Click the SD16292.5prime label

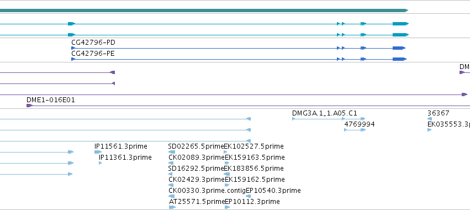pos(196,169)
